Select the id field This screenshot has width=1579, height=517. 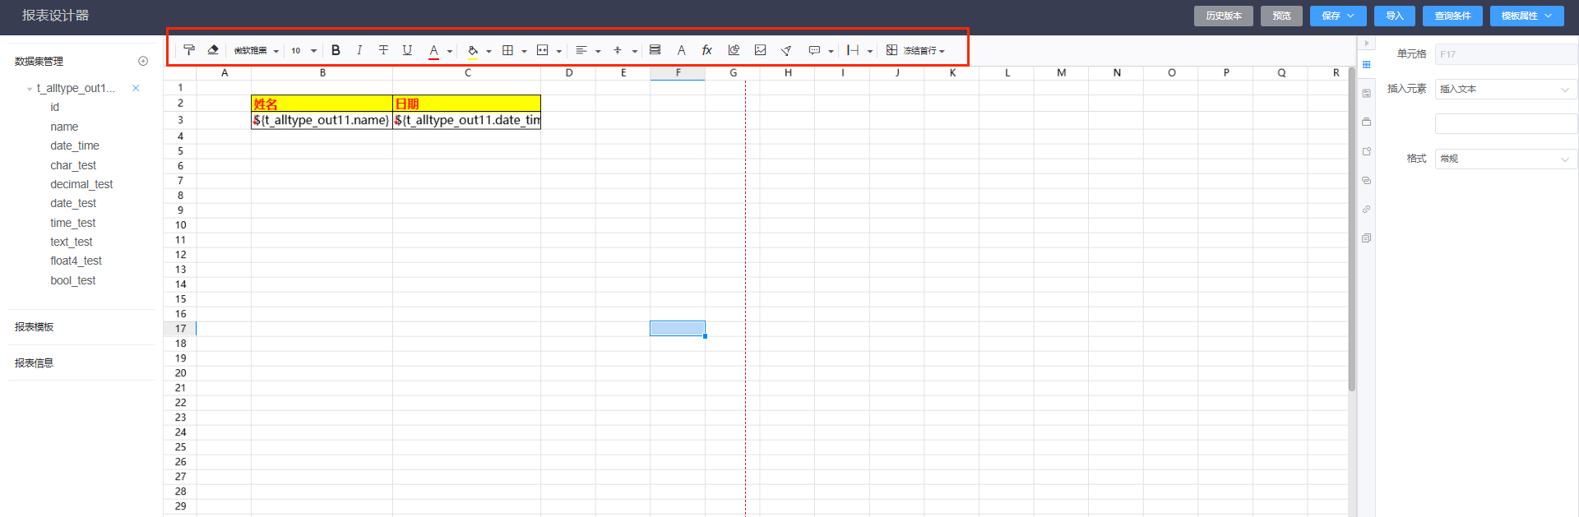[x=54, y=107]
